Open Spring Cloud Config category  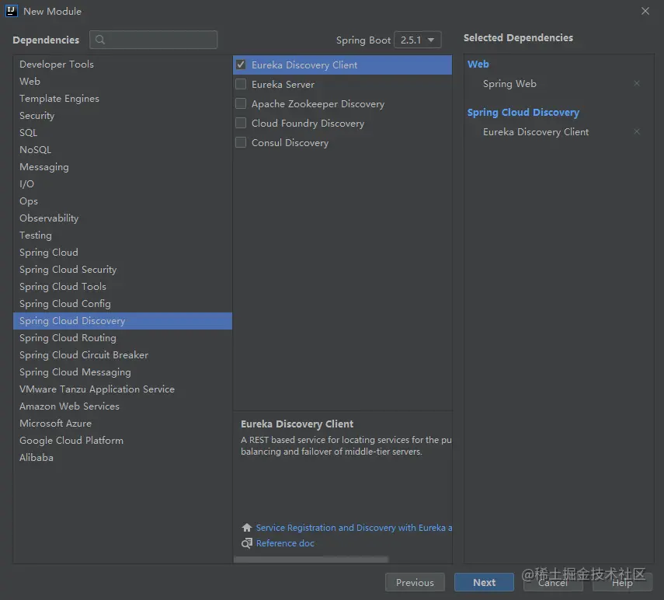(123, 304)
